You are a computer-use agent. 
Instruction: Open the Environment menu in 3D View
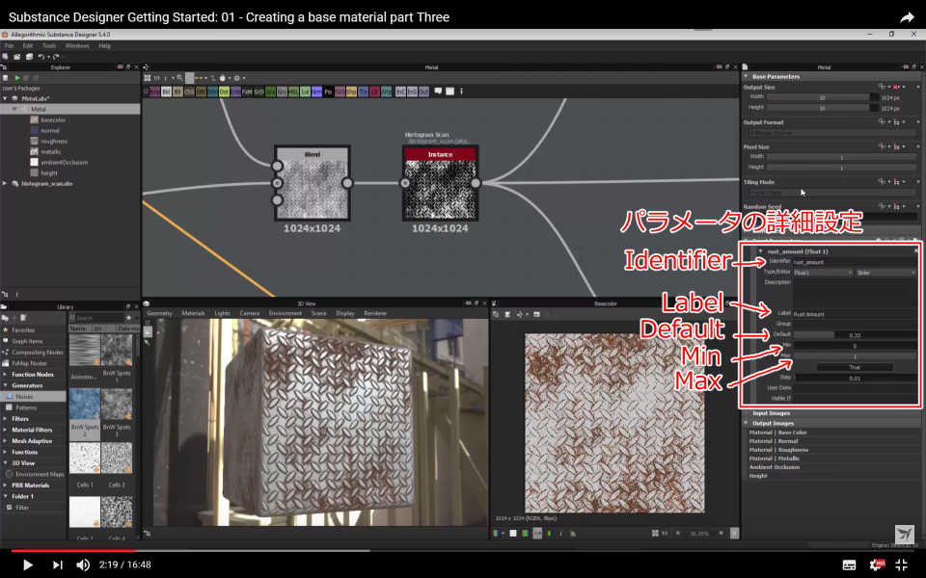point(286,314)
